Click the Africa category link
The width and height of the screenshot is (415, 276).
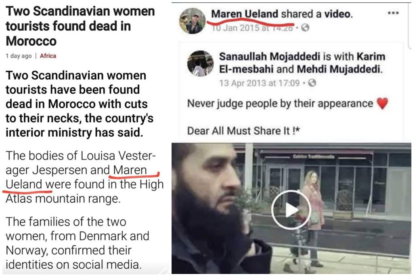48,56
